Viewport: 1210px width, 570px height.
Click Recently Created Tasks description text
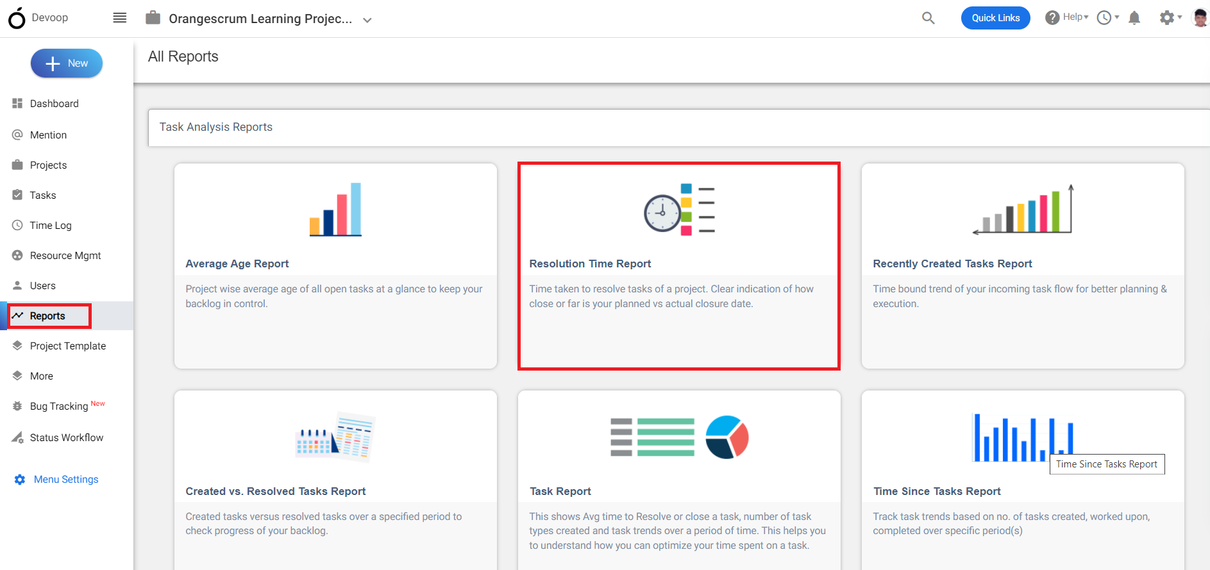point(1020,296)
